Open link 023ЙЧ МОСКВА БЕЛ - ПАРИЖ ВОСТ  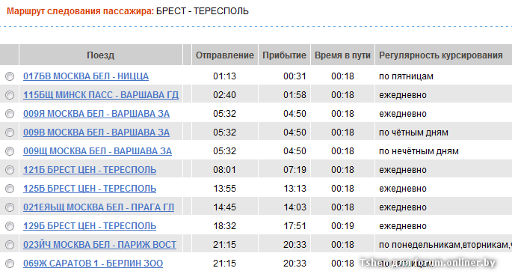point(100,244)
